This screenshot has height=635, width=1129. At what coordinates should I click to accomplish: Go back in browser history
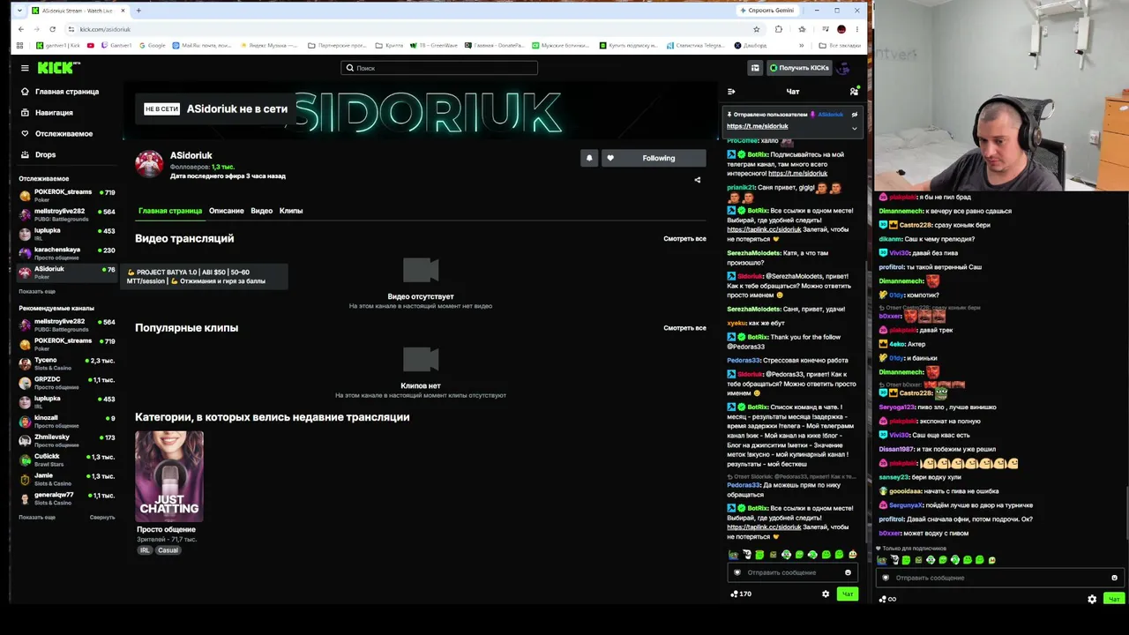pos(21,29)
